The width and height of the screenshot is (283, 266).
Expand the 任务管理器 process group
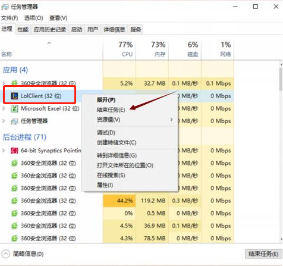click(x=4, y=121)
